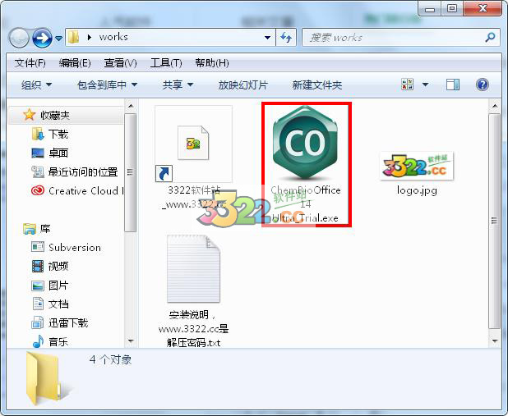Select 最近访问的位置 in navigation pane
Screen dimensions: 508x416
click(x=83, y=171)
